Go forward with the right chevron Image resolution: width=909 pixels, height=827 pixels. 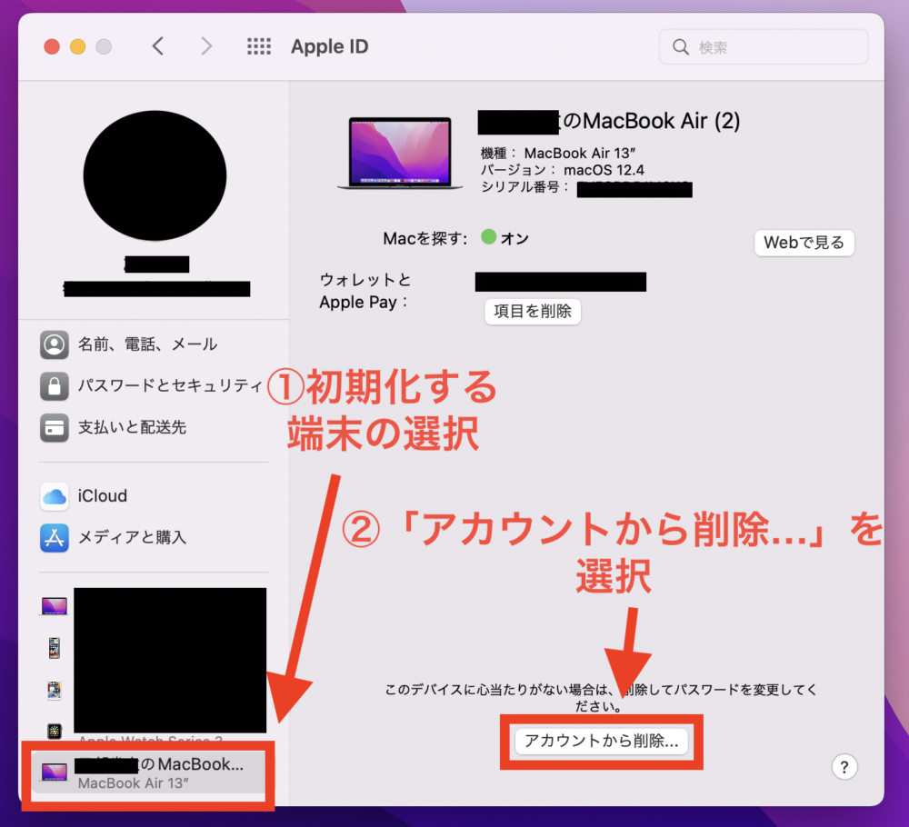(x=206, y=46)
